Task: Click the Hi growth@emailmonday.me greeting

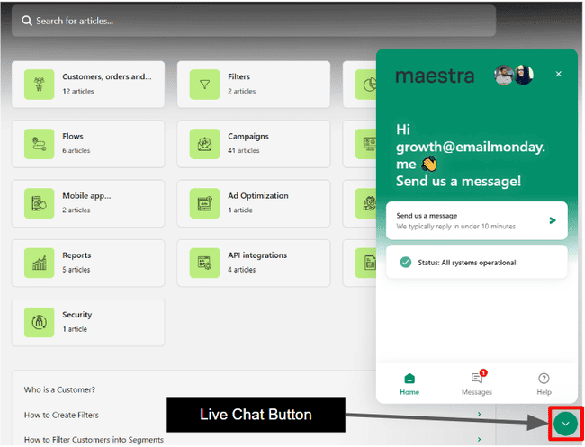Action: click(x=471, y=147)
